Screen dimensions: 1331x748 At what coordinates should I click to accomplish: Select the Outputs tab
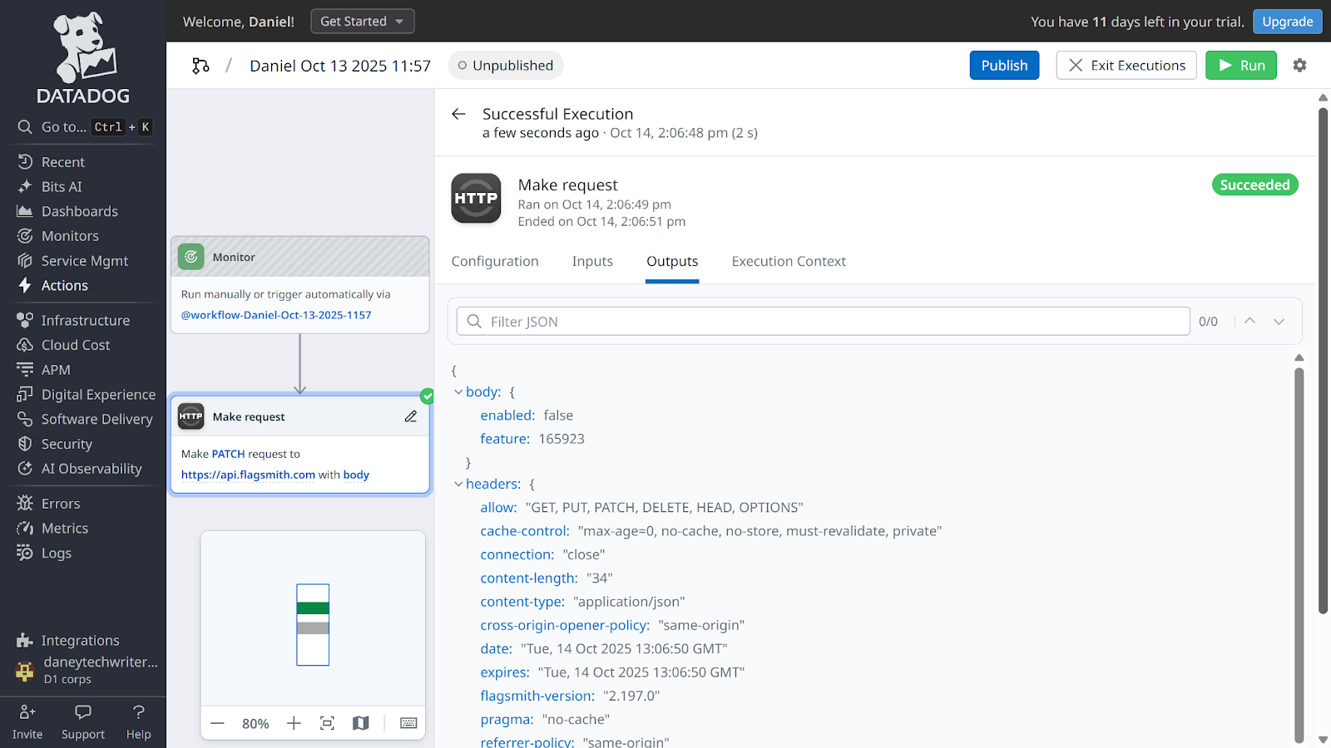[x=672, y=261]
